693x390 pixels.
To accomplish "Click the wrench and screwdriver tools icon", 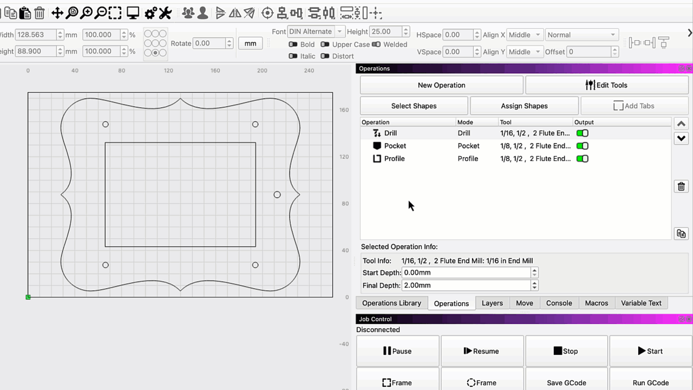I will [165, 13].
